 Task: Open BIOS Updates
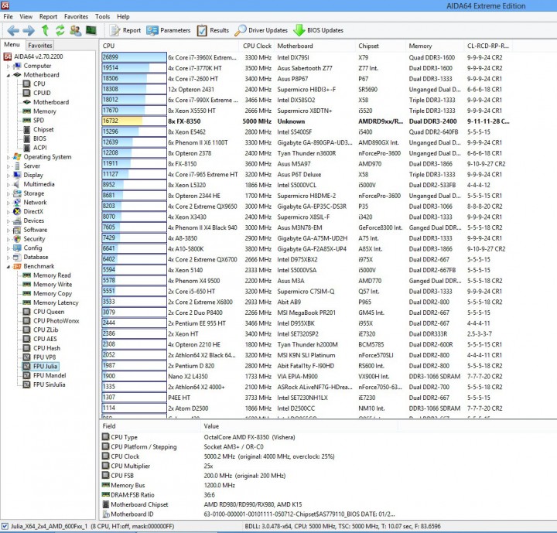[318, 31]
